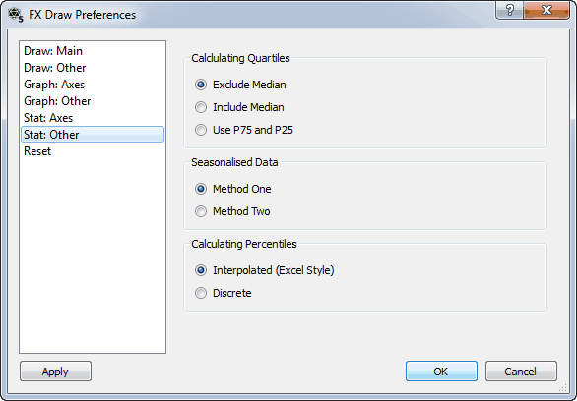Screen dimensions: 577x401
Task: Close the FX Draw Preferences dialog
Action: (x=546, y=10)
